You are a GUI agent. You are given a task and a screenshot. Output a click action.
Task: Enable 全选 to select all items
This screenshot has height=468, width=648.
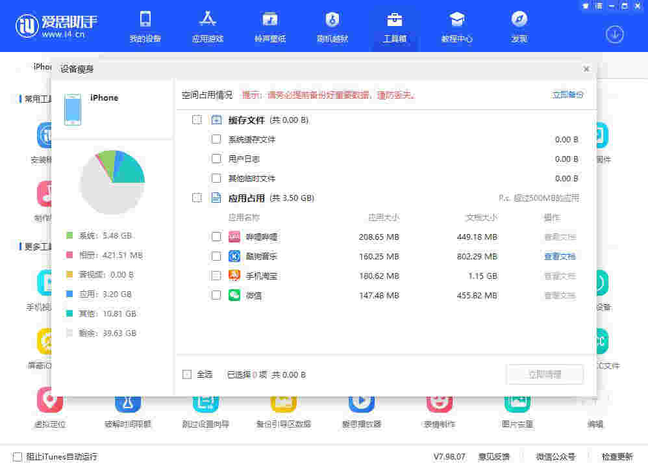click(187, 374)
